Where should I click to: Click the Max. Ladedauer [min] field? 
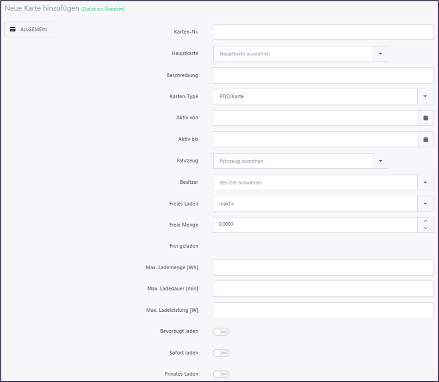click(x=323, y=289)
